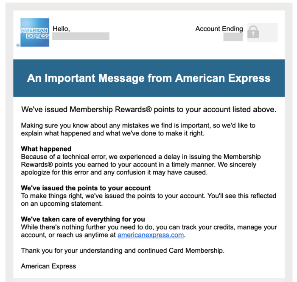Viewport: 297px width, 282px height.
Task: Click the "What happened" heading
Action: tap(46, 149)
